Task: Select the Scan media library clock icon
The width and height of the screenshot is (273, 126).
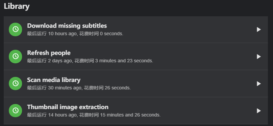Action: [16, 84]
